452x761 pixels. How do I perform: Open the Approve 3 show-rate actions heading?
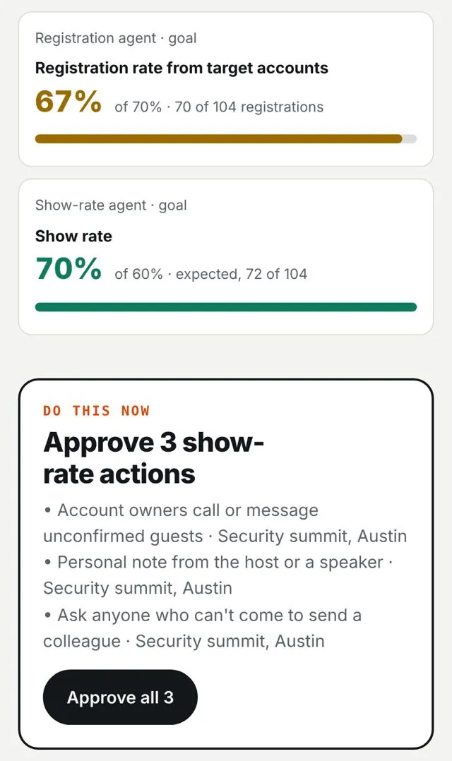[153, 457]
